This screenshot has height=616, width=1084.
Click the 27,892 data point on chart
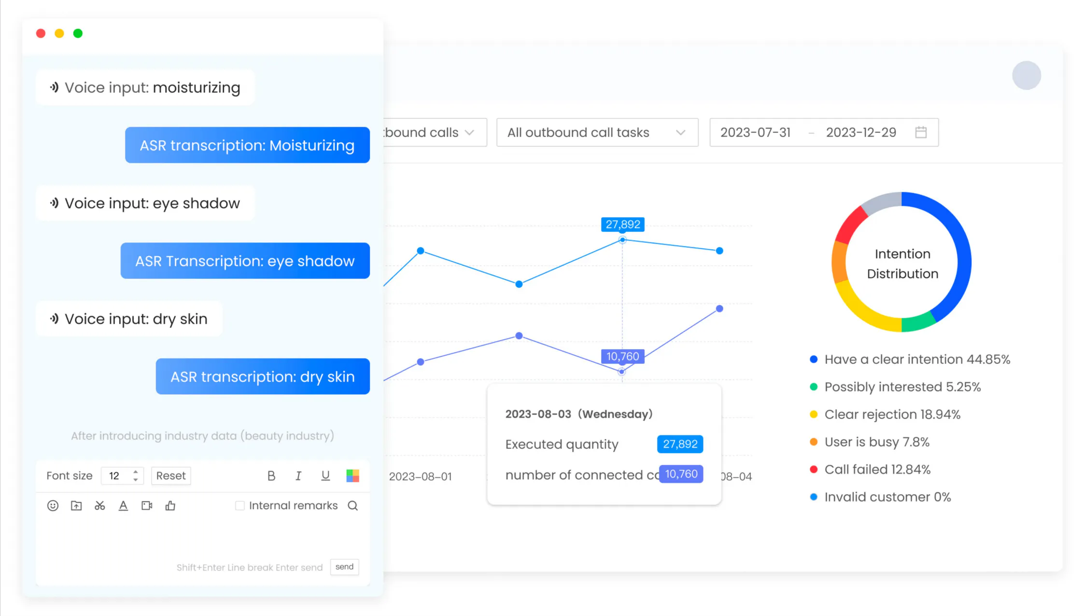click(622, 240)
